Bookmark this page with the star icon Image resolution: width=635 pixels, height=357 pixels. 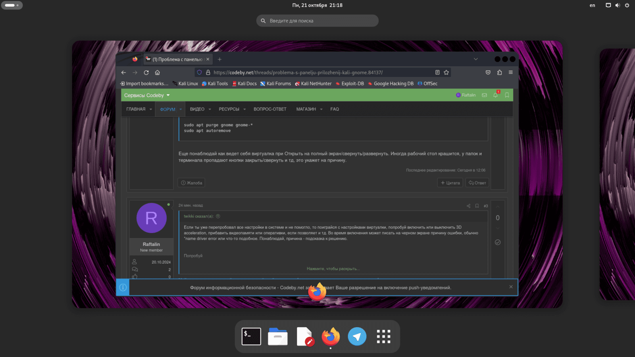point(446,73)
